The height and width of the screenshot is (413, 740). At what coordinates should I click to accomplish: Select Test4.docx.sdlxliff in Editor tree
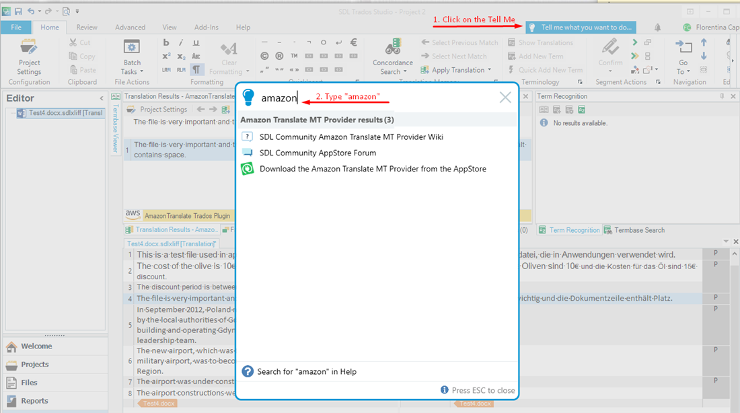[x=61, y=113]
